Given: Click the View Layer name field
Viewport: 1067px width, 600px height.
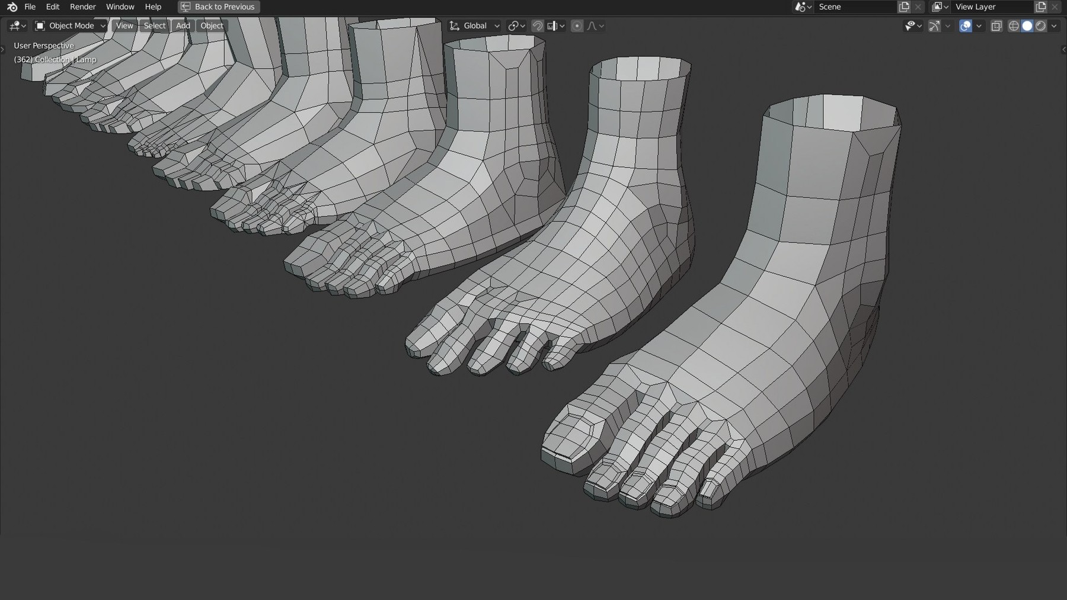Looking at the screenshot, I should coord(991,7).
